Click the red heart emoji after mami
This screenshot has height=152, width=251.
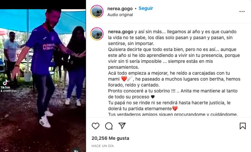124,79
